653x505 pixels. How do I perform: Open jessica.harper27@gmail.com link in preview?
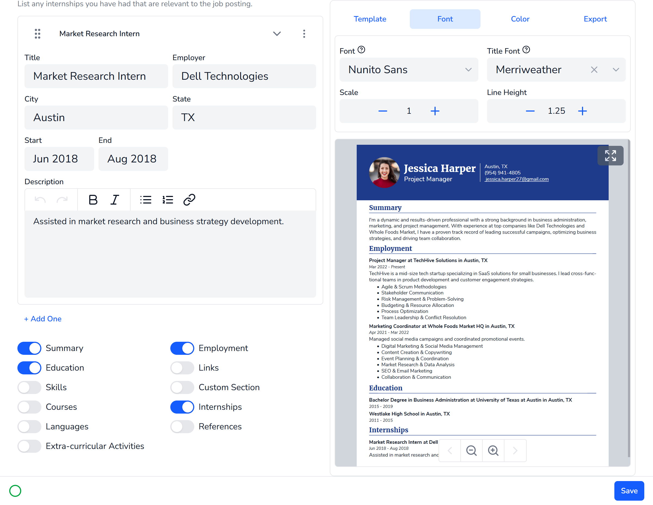[517, 179]
